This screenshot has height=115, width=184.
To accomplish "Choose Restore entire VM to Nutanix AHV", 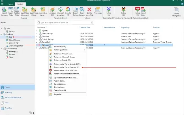I will click(x=67, y=64).
